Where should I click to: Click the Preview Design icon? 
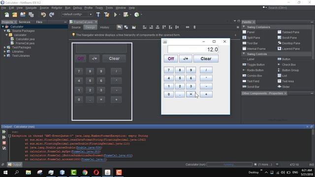pyautogui.click(x=134, y=27)
